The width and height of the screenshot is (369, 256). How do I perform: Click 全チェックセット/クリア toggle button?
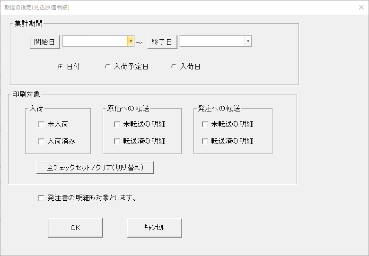coord(95,168)
